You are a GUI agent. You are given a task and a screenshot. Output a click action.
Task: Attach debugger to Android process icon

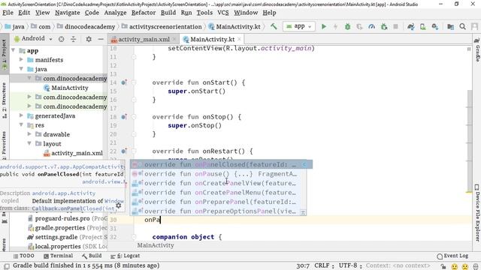384,27
